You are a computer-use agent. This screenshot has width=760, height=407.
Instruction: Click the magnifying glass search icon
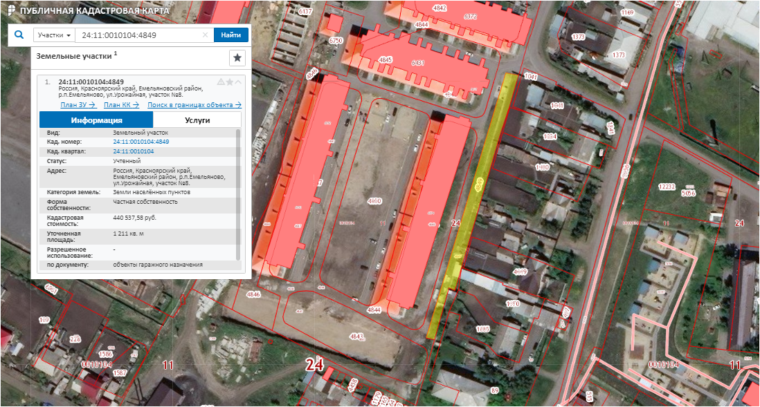[19, 35]
